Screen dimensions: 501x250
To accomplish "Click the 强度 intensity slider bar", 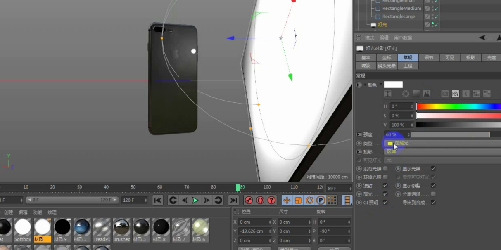I will [x=456, y=134].
